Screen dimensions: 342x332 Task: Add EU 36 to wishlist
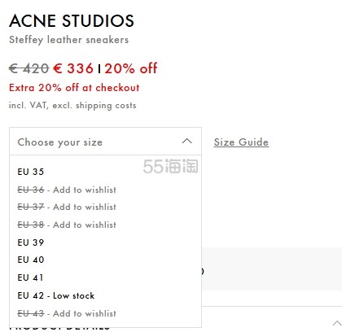pyautogui.click(x=105, y=190)
